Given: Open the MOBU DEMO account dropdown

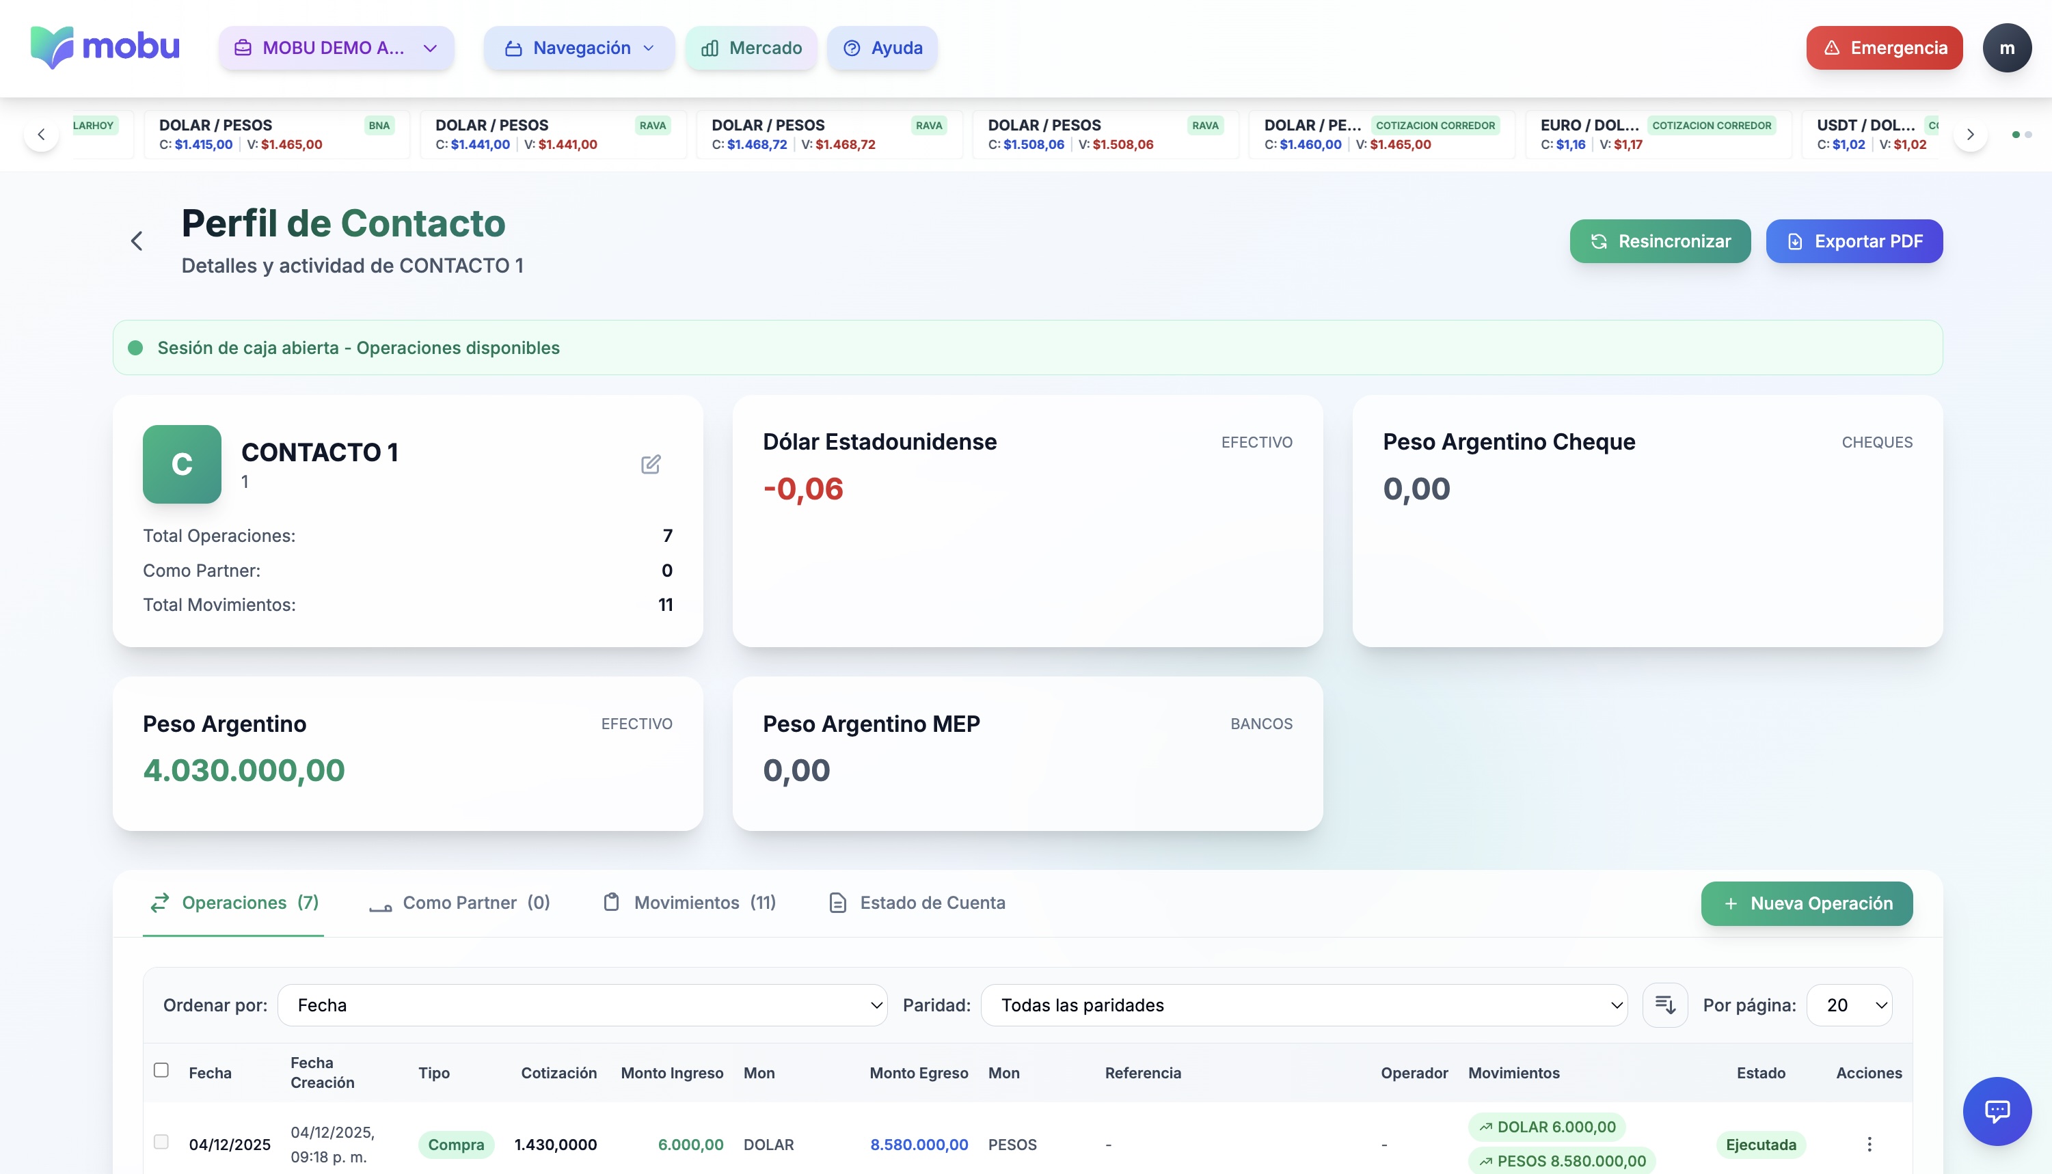Looking at the screenshot, I should pyautogui.click(x=336, y=48).
